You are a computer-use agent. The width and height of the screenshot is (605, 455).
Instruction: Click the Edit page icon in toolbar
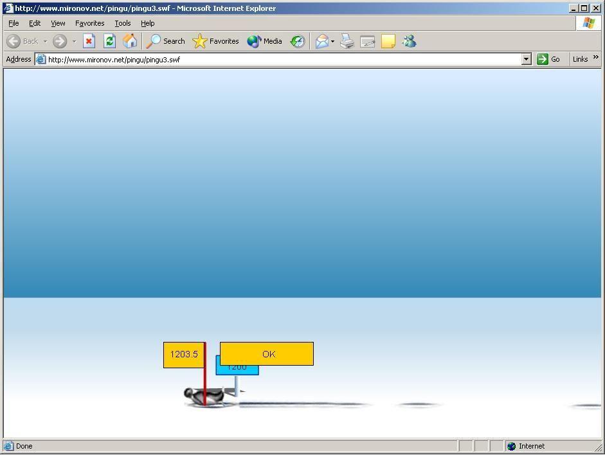point(368,41)
